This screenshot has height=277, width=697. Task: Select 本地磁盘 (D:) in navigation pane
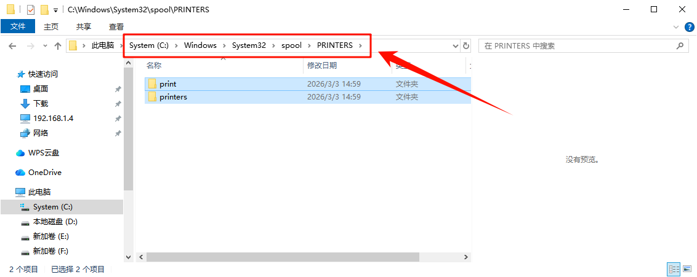pos(55,222)
